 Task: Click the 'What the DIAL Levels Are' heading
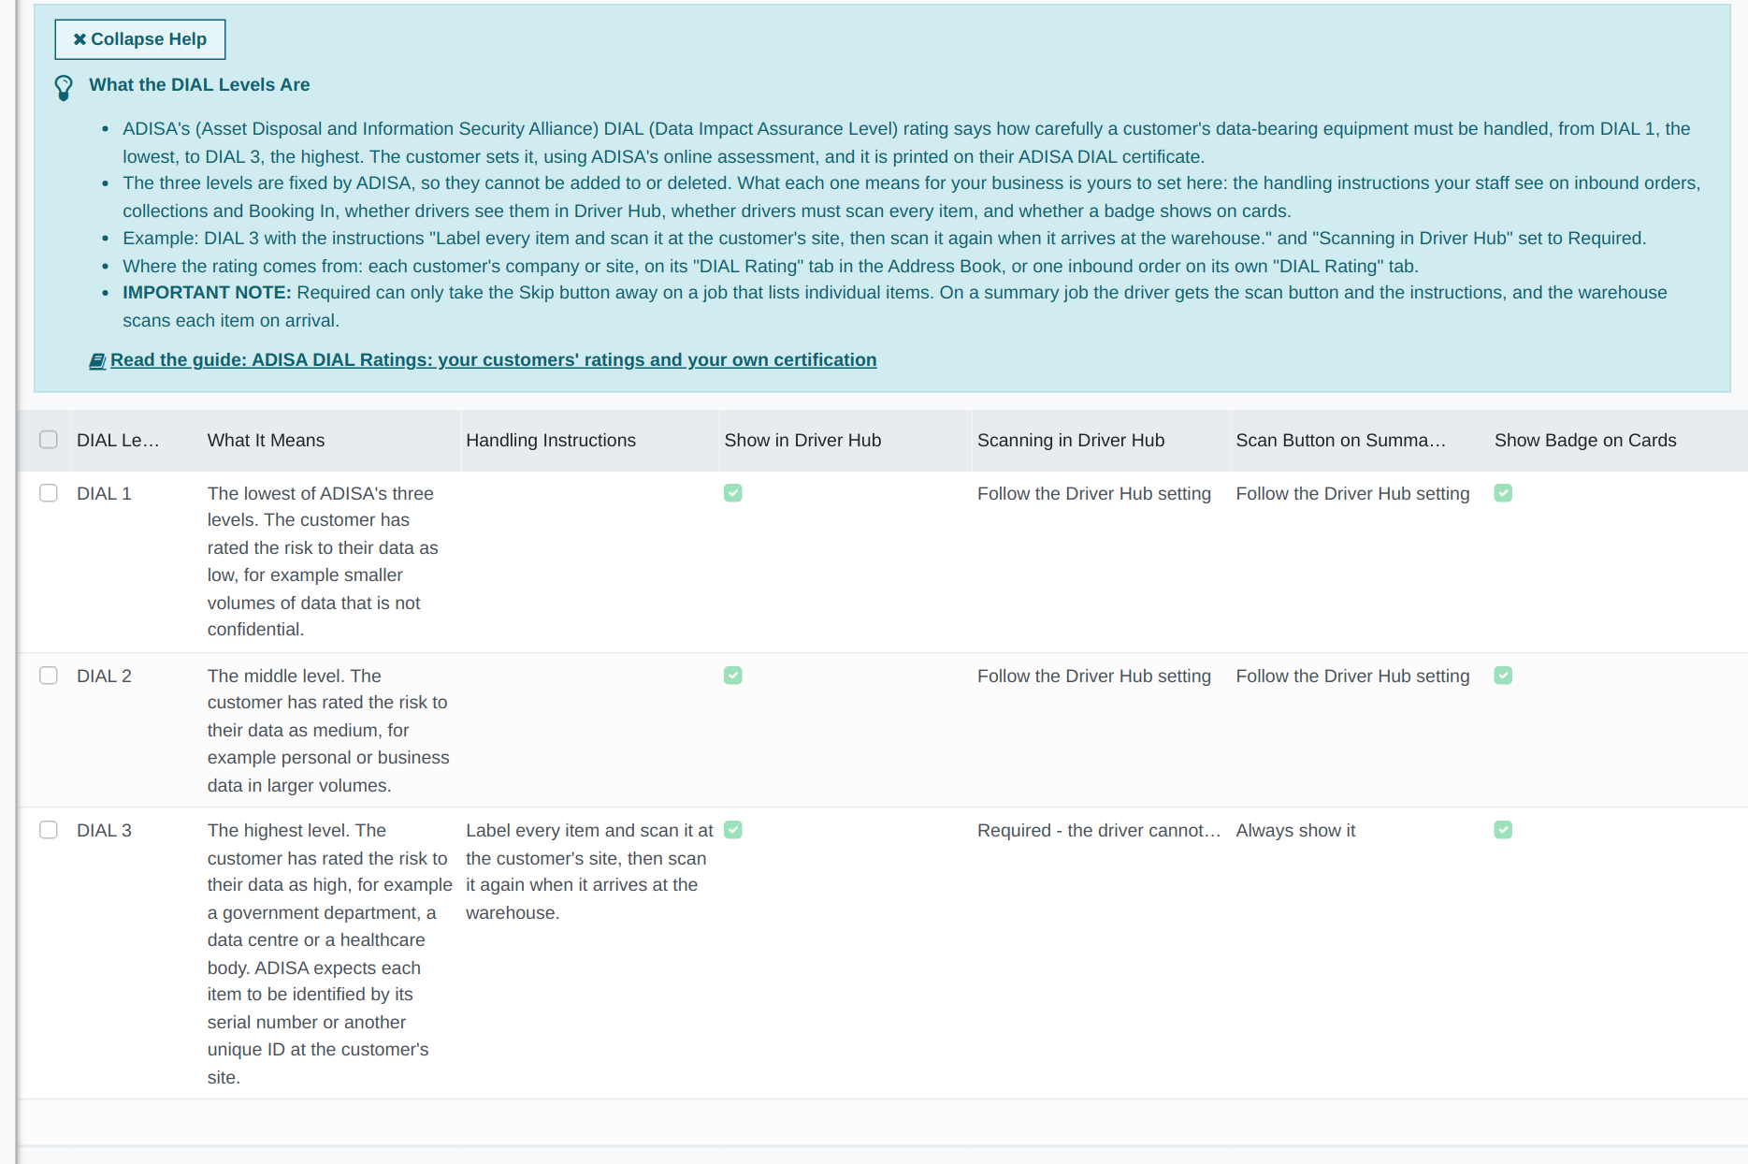tap(199, 85)
